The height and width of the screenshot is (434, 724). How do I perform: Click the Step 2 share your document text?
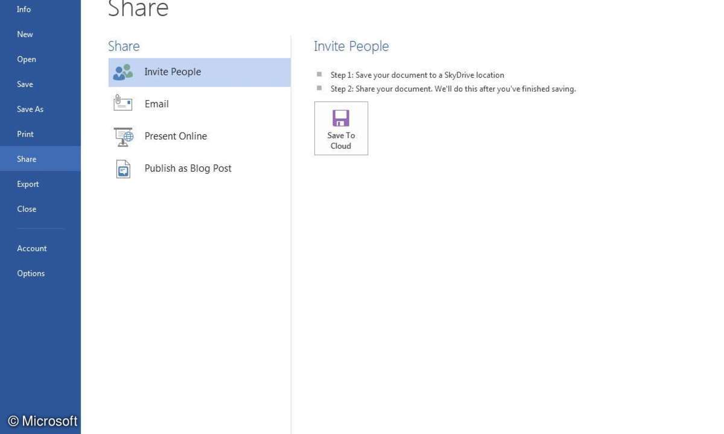[453, 89]
